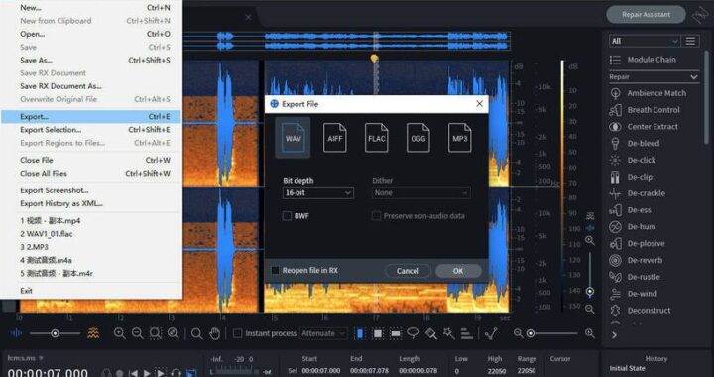714x377 pixels.
Task: Open the Ambience Match module
Action: [x=648, y=93]
